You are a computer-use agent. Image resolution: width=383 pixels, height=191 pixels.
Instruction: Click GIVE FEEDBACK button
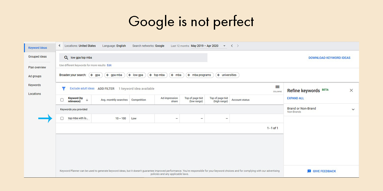[x=321, y=171]
